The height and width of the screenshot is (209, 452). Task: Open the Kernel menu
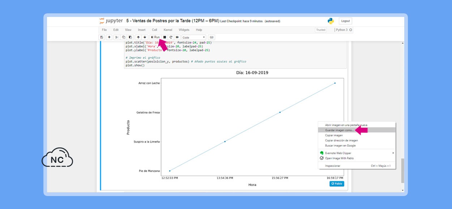(168, 30)
